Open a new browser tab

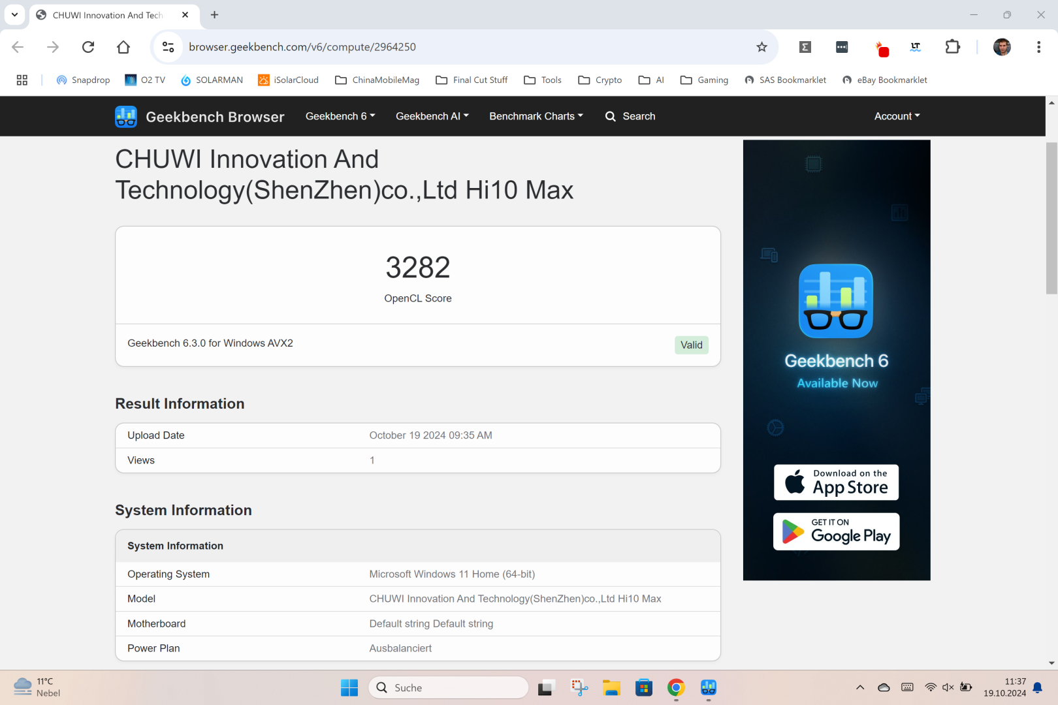(x=214, y=14)
